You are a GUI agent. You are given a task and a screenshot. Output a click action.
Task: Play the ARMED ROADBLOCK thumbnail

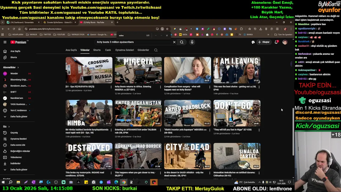pyautogui.click(x=188, y=113)
